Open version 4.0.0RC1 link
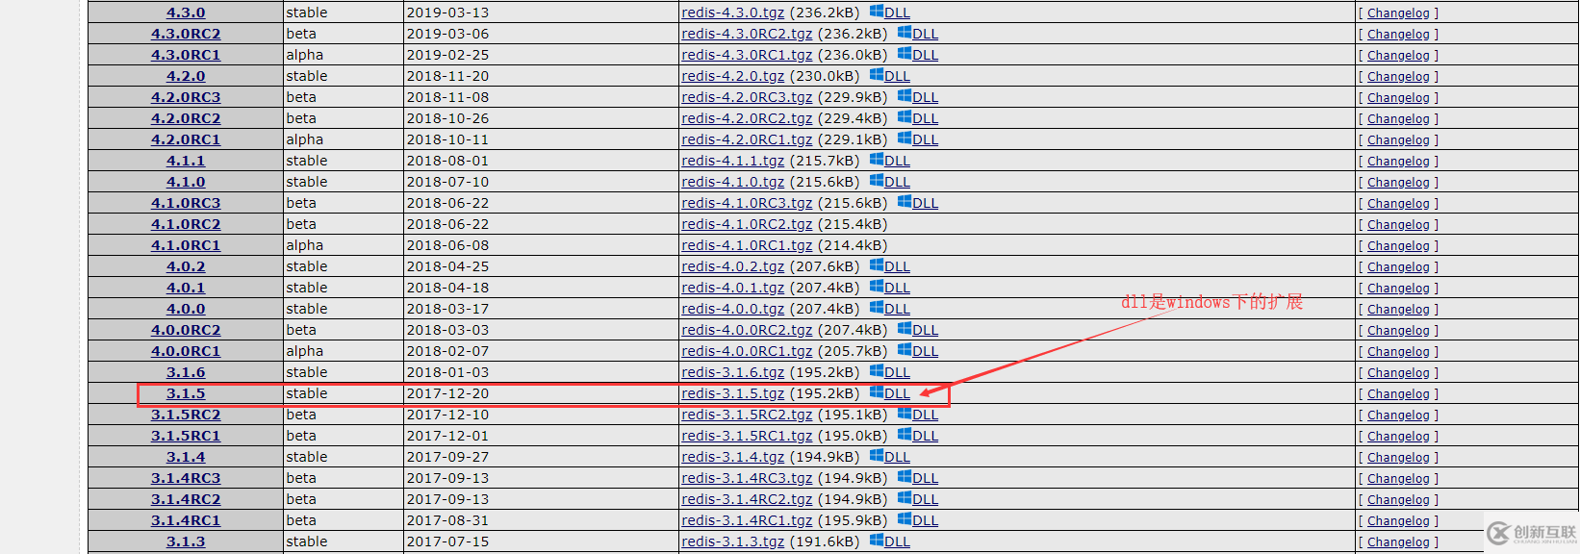Image resolution: width=1580 pixels, height=554 pixels. pyautogui.click(x=186, y=351)
